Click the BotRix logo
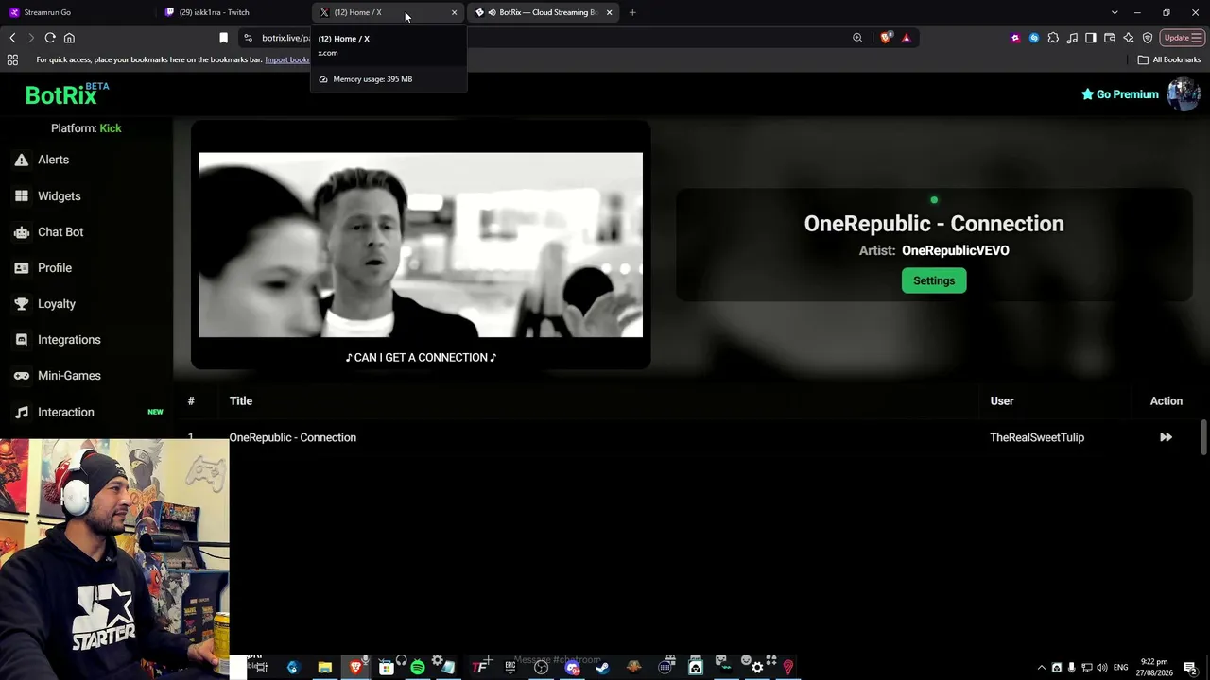Screen dimensions: 1210x680 [x=66, y=94]
